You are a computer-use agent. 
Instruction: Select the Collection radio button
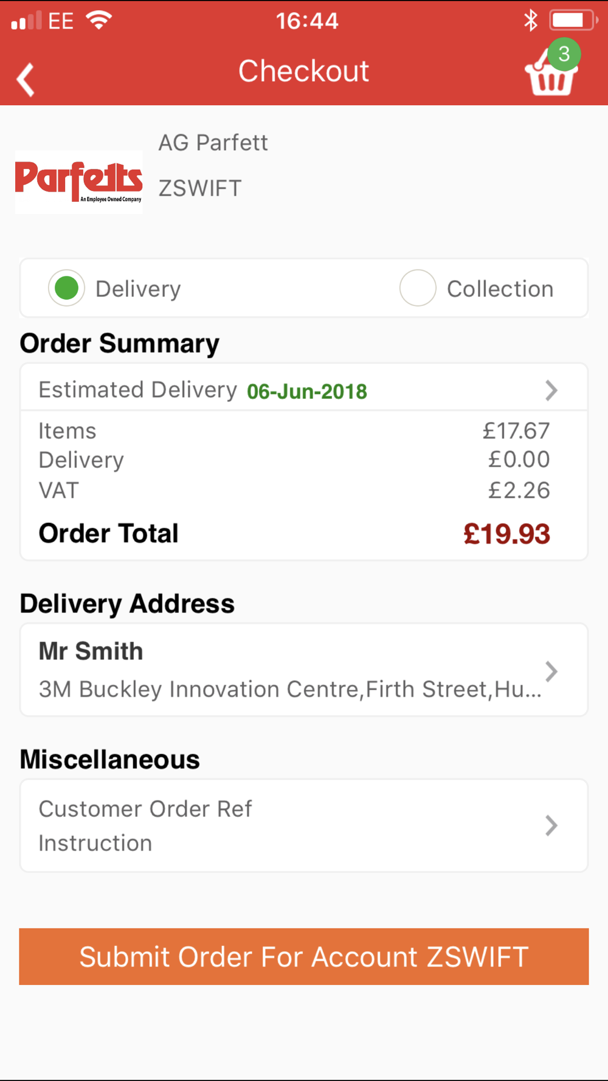[418, 288]
